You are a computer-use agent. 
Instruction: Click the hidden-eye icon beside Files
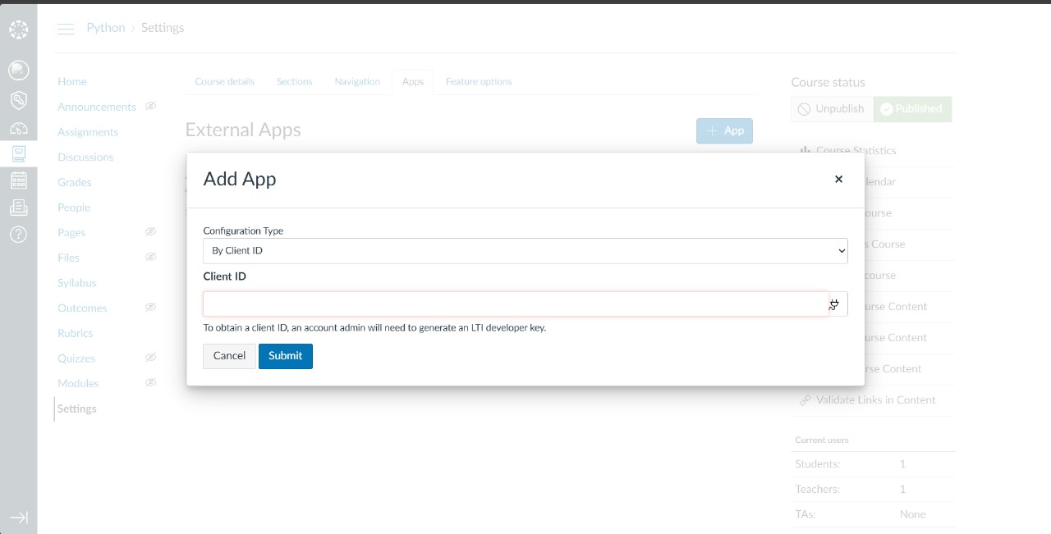pyautogui.click(x=150, y=257)
